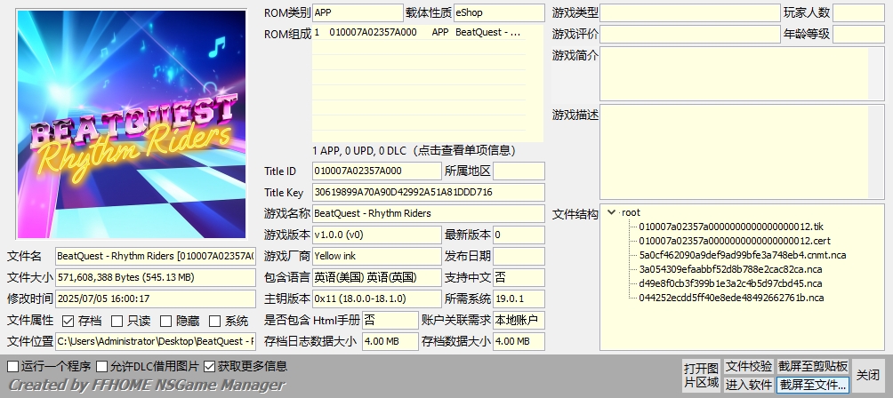Check the 隐藏 (hidden) attribute box

tap(165, 321)
